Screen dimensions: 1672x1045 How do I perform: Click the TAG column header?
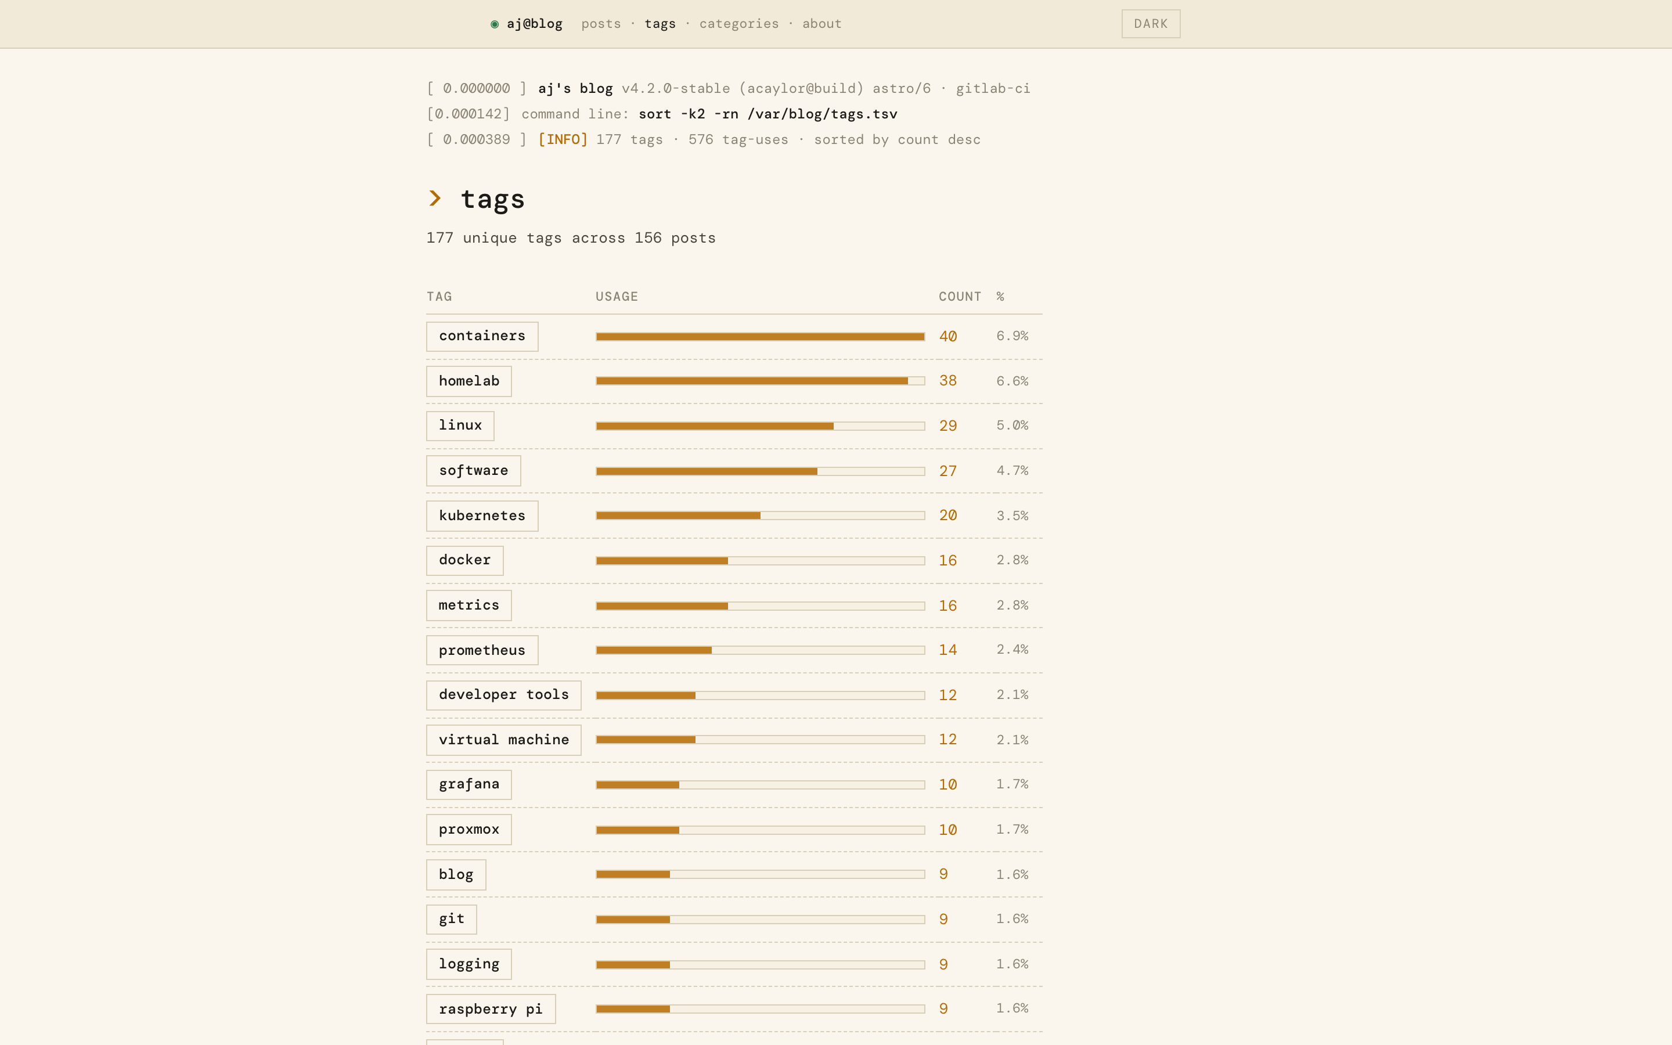pos(439,297)
